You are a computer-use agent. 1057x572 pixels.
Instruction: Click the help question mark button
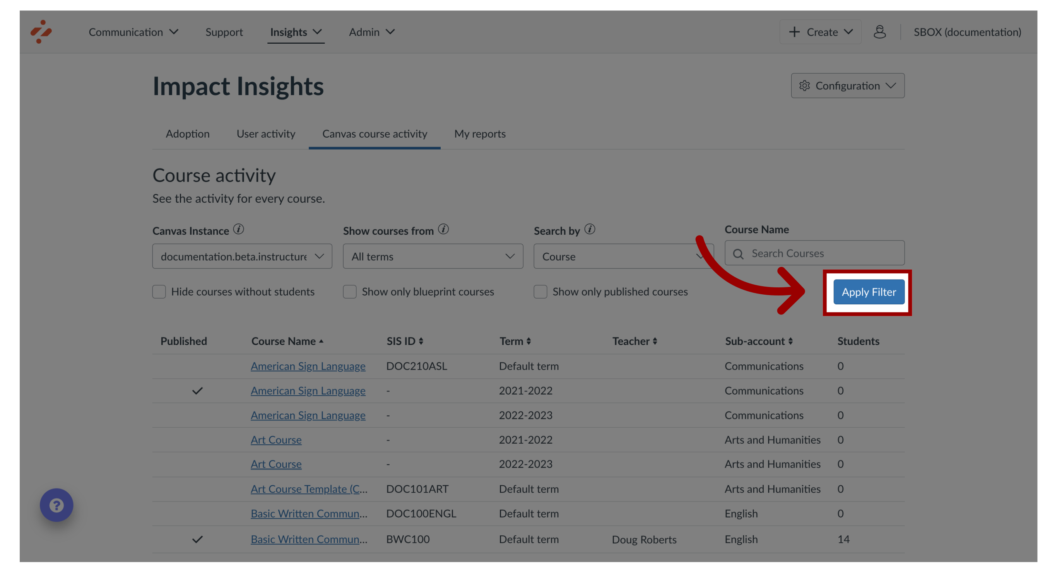coord(56,505)
